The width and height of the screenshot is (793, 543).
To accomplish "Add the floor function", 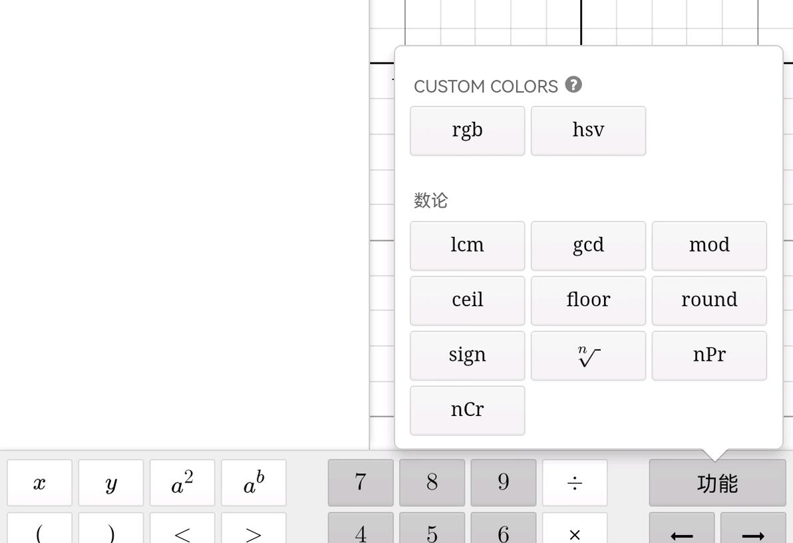I will tap(588, 301).
